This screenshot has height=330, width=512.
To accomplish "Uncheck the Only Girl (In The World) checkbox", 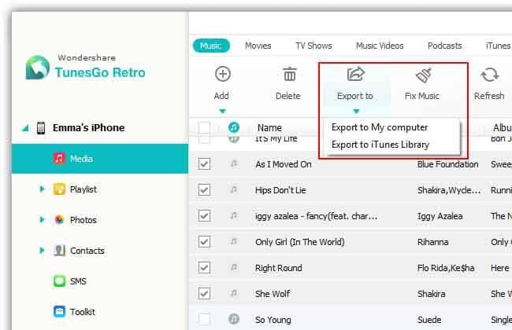I will 204,242.
